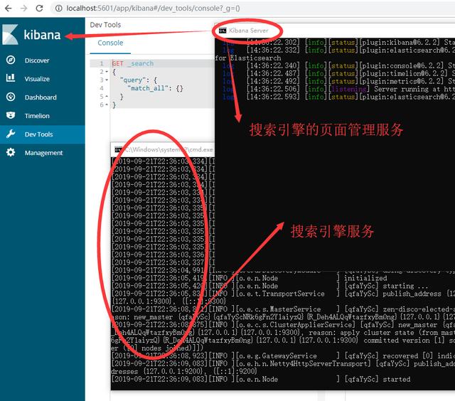Click "for Elasticsearch" line in Kibana Server
The image size is (455, 401).
(248, 58)
